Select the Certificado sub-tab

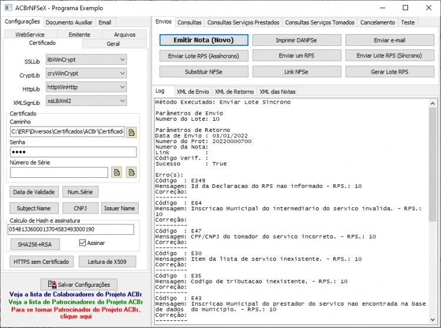pyautogui.click(x=42, y=43)
